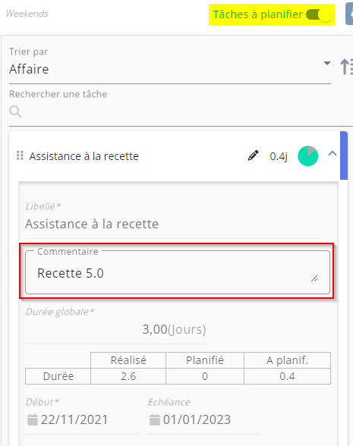Toggle the Tâches à planifier switch
Image resolution: width=353 pixels, height=446 pixels.
pos(319,14)
